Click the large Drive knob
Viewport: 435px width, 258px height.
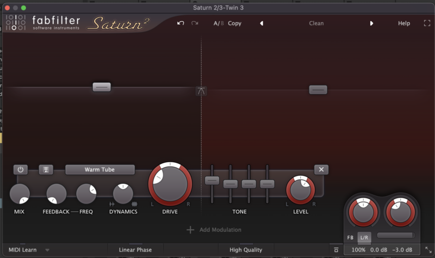[170, 184]
